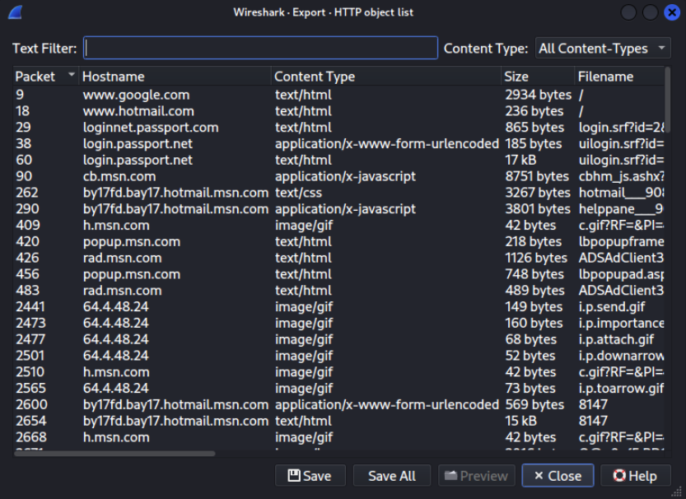The width and height of the screenshot is (686, 499).
Task: Click the Help button lifebuoy icon
Action: pos(620,476)
